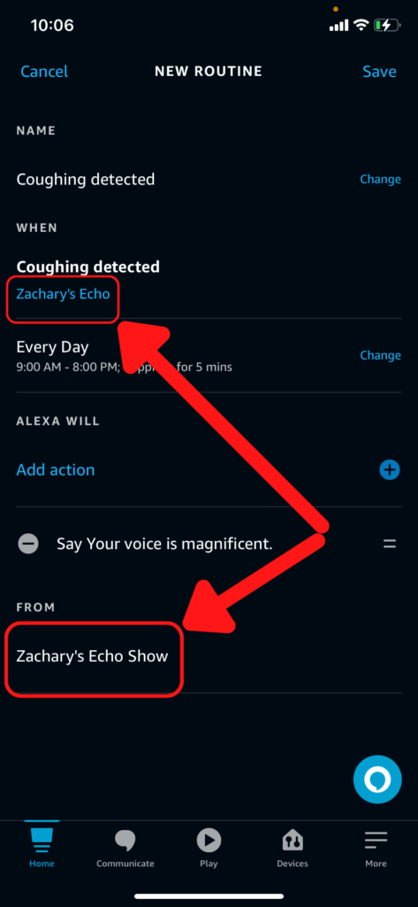418x907 pixels.
Task: Remove the Say action with minus icon
Action: click(28, 544)
